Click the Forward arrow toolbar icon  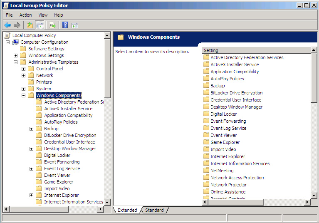(17, 25)
